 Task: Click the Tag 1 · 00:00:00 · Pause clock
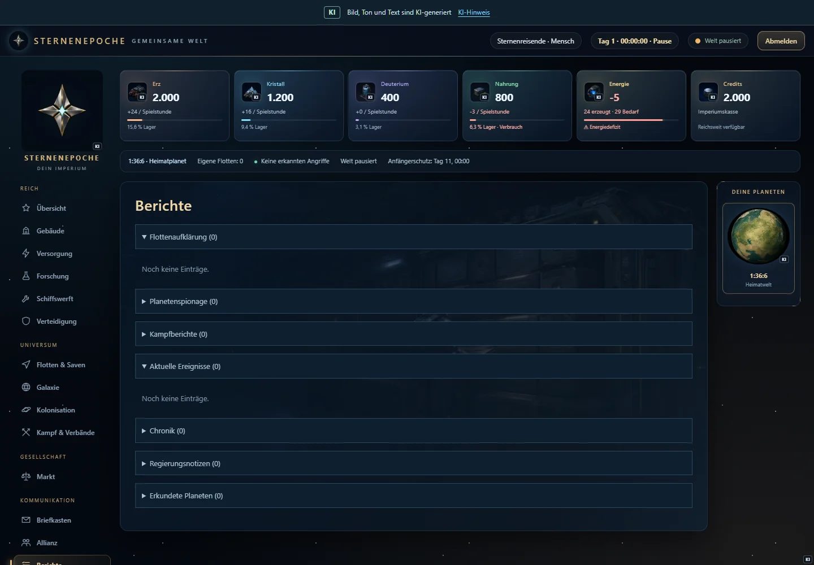coord(634,41)
